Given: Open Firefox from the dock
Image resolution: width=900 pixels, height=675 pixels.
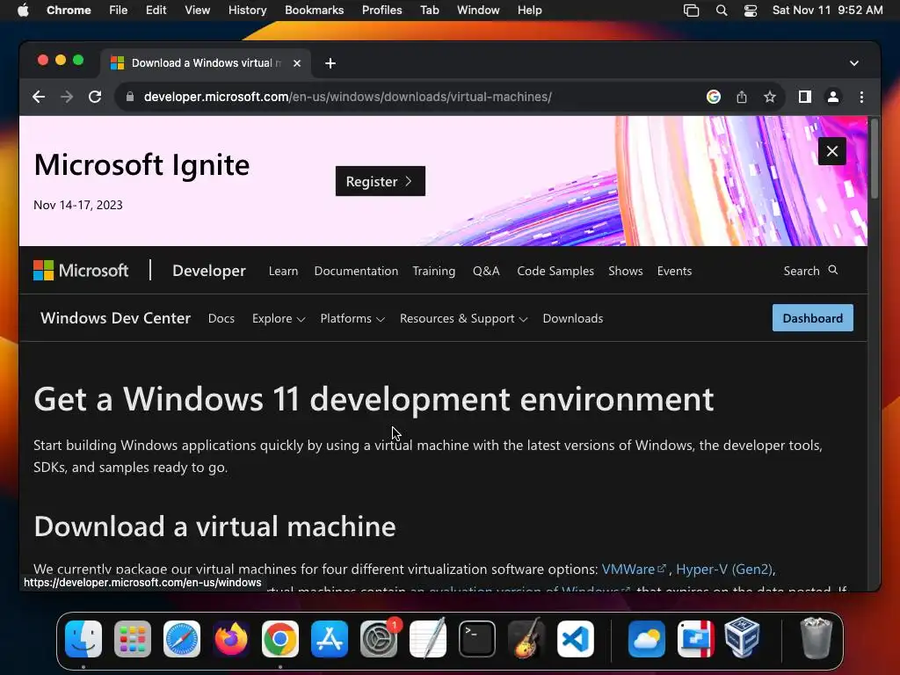Looking at the screenshot, I should [231, 639].
